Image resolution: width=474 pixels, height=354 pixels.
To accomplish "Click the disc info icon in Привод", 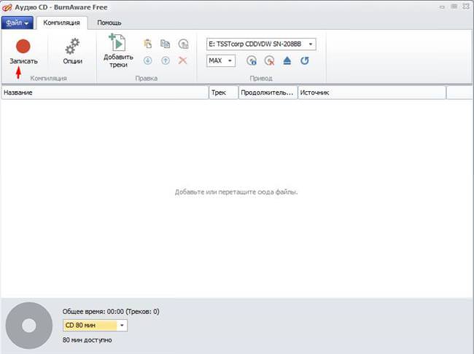I will 252,60.
